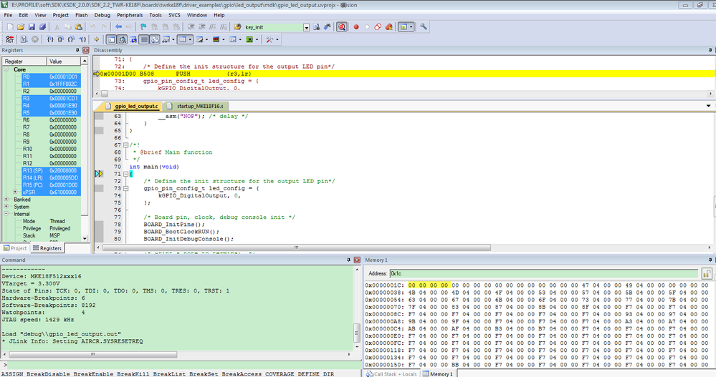This screenshot has width=716, height=377.
Task: Save the current file icon
Action: point(32,27)
